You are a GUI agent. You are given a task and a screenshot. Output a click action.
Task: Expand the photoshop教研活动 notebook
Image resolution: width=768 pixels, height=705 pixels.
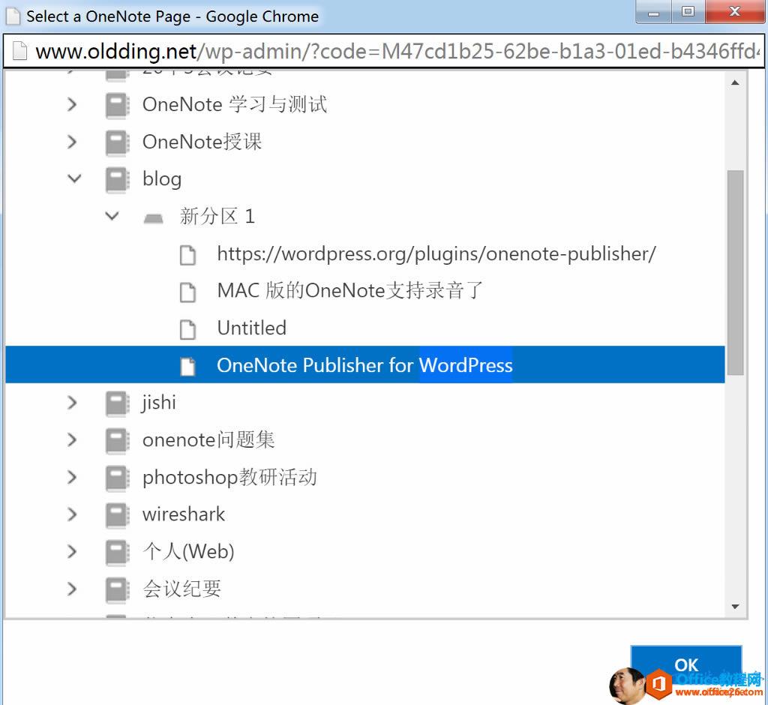(71, 477)
